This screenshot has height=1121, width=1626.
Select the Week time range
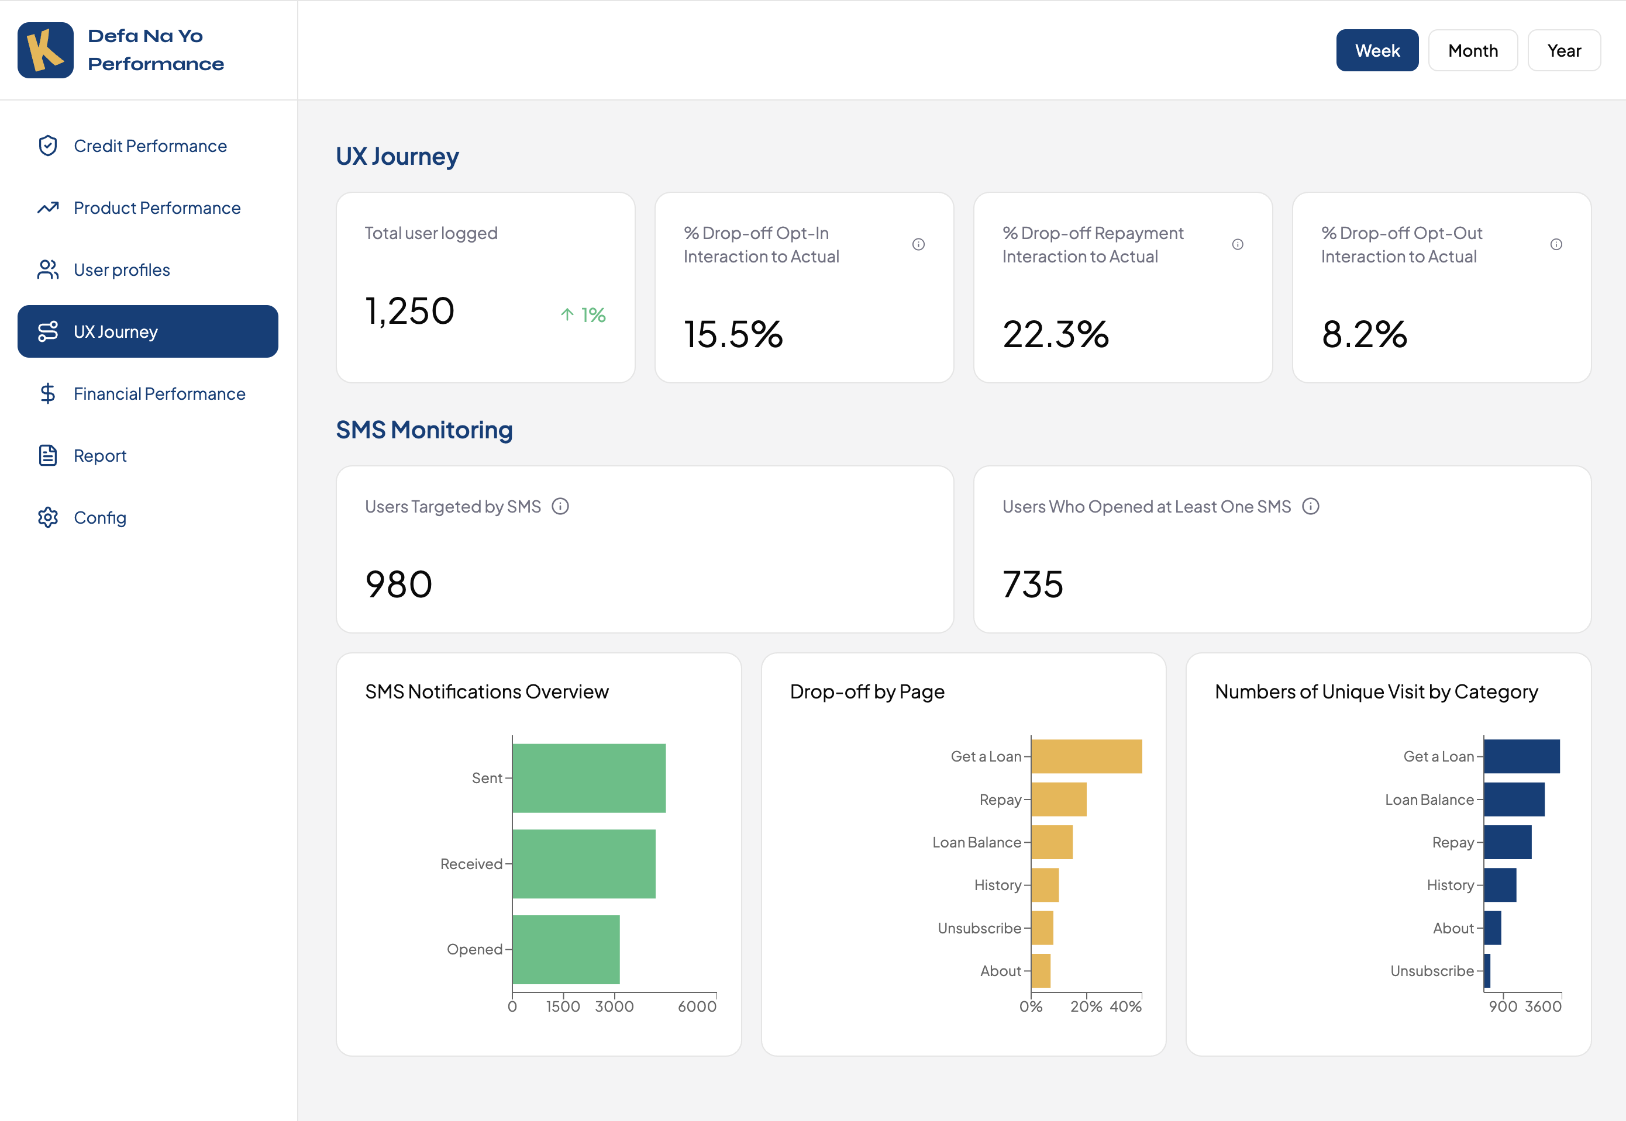(1377, 51)
